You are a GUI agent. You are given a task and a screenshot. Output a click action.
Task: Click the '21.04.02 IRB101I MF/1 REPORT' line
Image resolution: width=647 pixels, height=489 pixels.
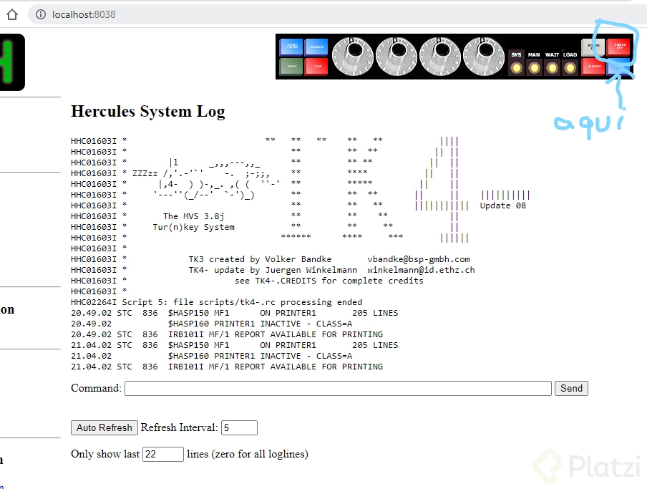click(227, 367)
